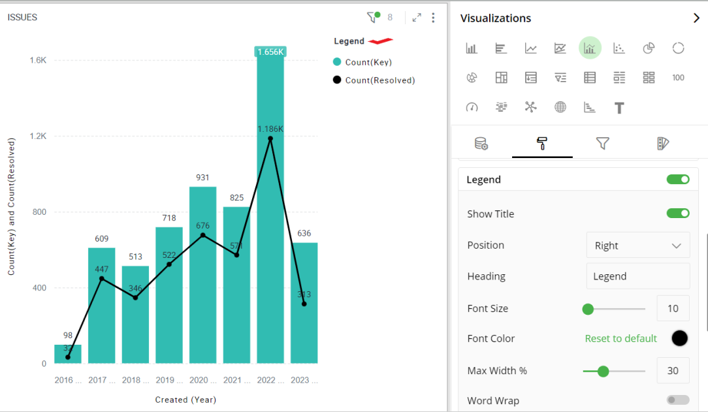Switch to the data settings tab
Viewport: 708px width, 412px height.
click(x=481, y=144)
